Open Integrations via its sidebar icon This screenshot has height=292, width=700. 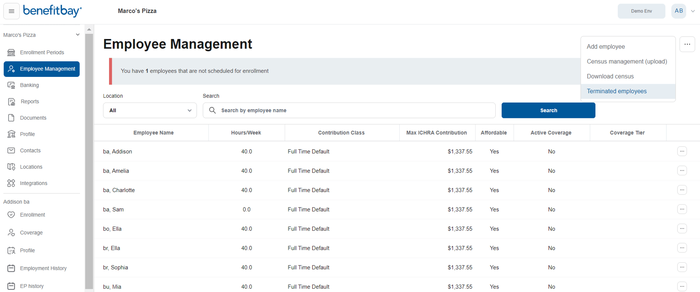(11, 183)
